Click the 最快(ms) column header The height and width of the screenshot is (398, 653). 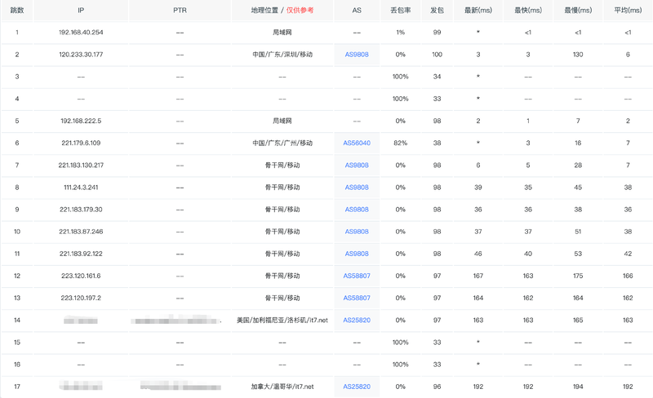click(528, 10)
